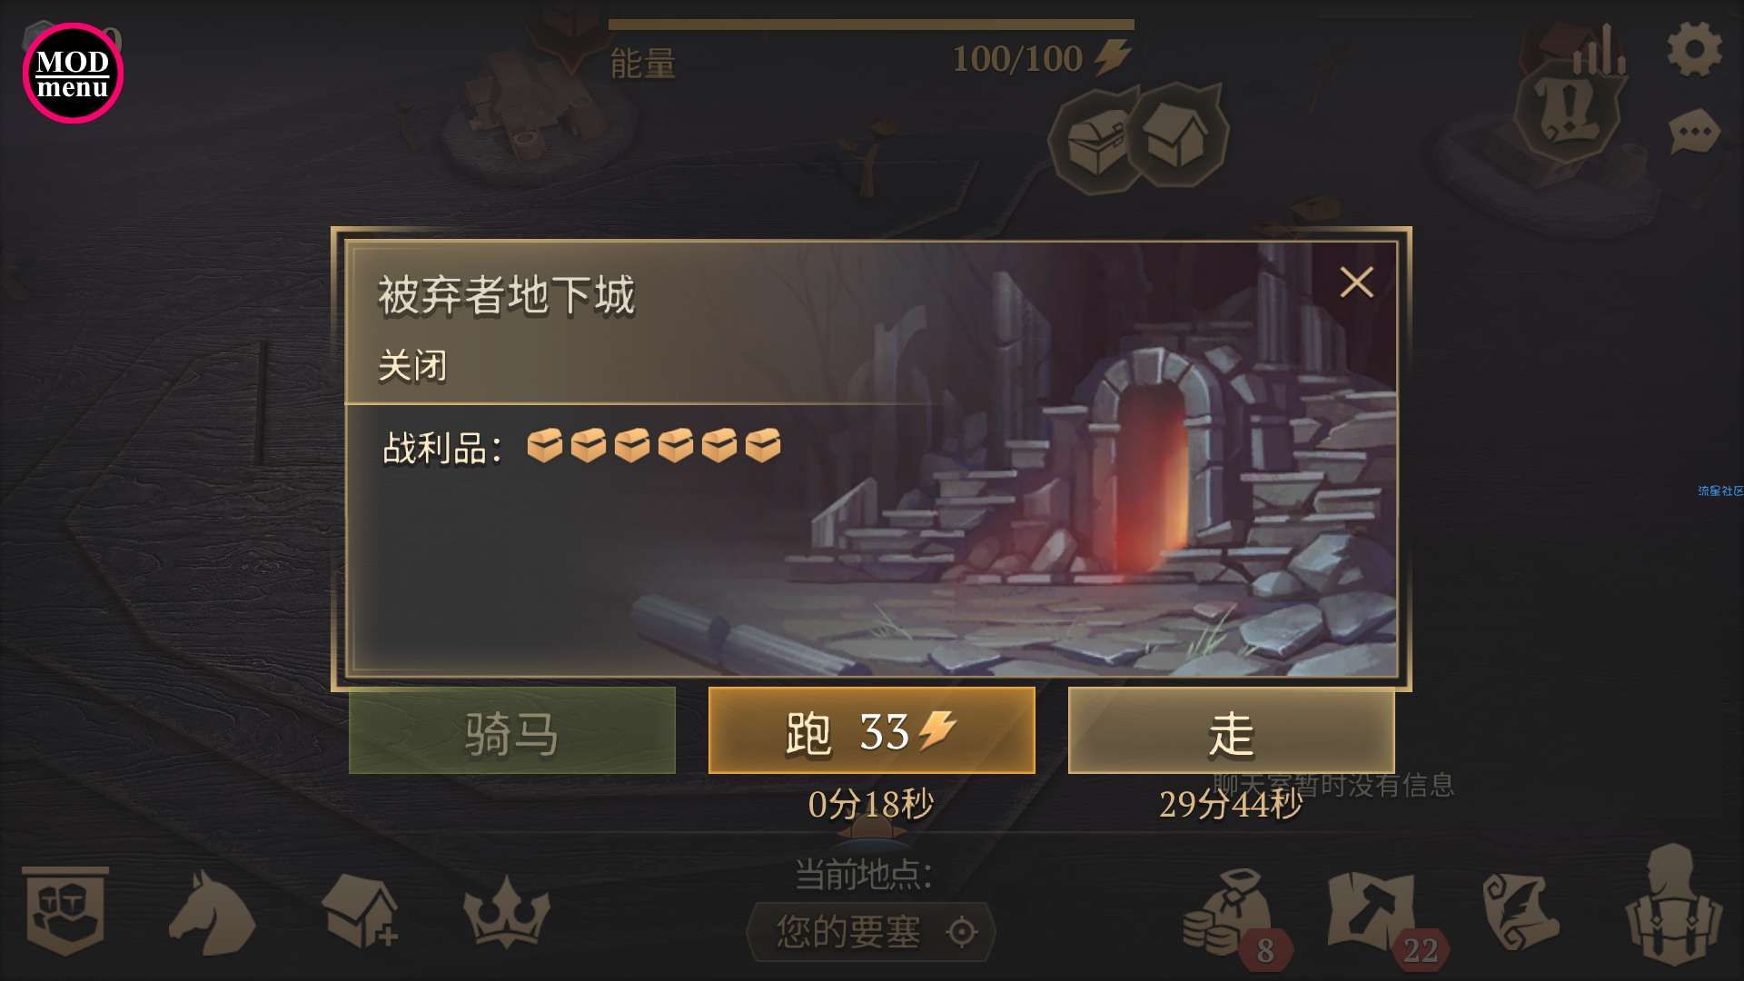
Task: Open the statistics bar chart icon
Action: 1600,51
